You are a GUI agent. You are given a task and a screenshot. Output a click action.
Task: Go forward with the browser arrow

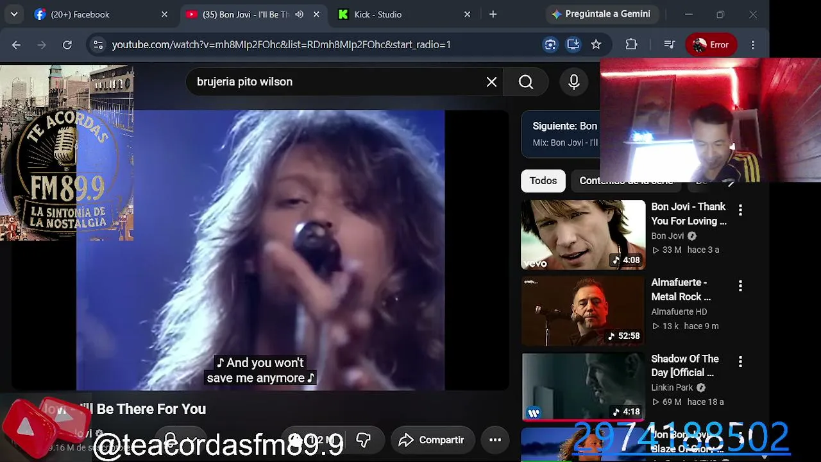(42, 44)
